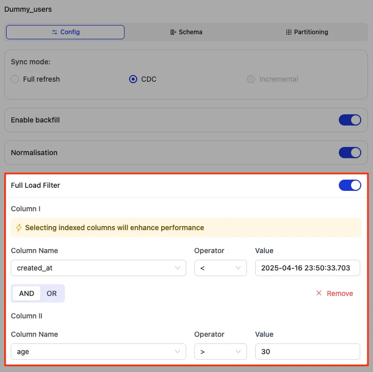Click chevron in the less-than operator dropdown
The width and height of the screenshot is (373, 372).
[x=238, y=268]
